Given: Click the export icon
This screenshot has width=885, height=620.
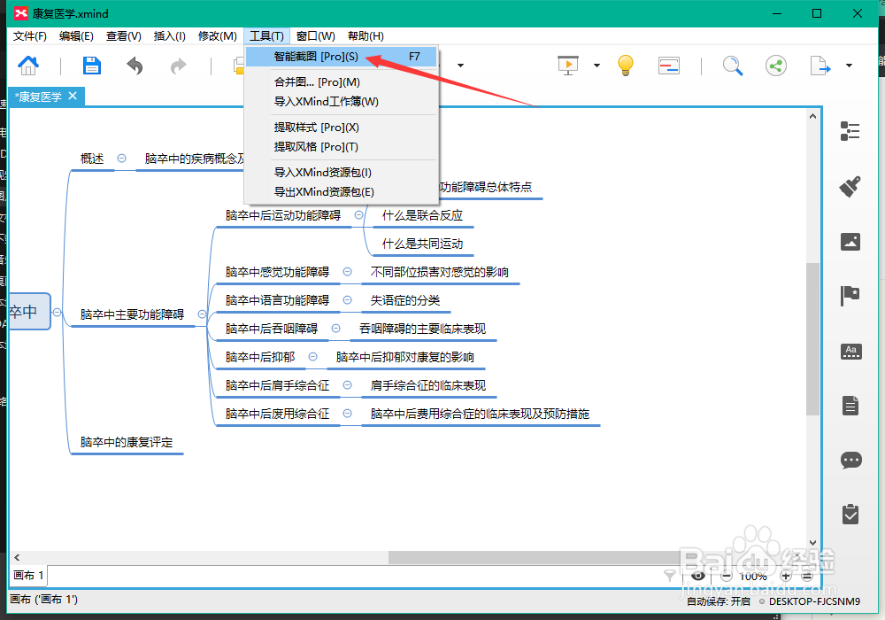Looking at the screenshot, I should (820, 66).
